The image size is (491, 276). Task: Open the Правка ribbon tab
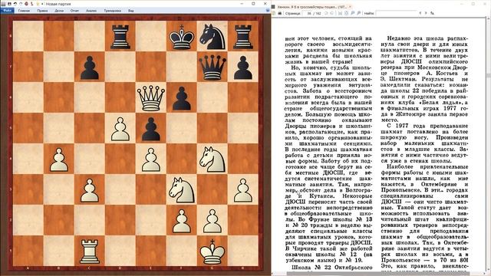42,11
